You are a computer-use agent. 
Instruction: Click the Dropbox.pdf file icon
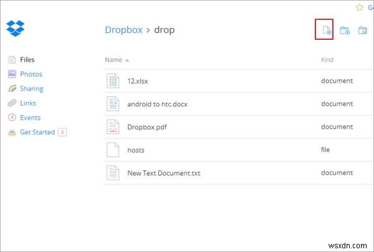coord(113,127)
